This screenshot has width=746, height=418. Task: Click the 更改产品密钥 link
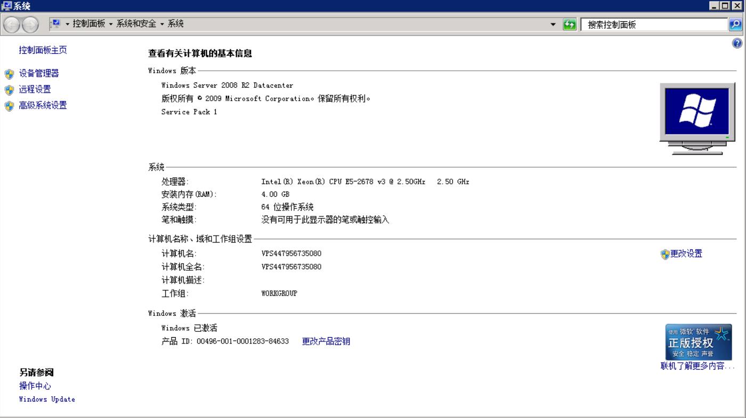click(326, 341)
